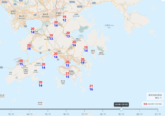Click the 桂山鎮 Guishan map label
The image size is (165, 116).
tap(2, 96)
